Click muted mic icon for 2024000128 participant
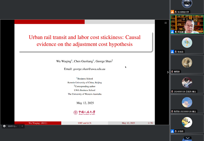 pos(172,91)
